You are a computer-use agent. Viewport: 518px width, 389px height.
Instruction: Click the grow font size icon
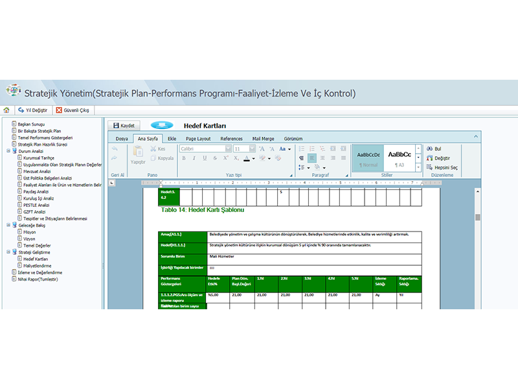(x=262, y=149)
